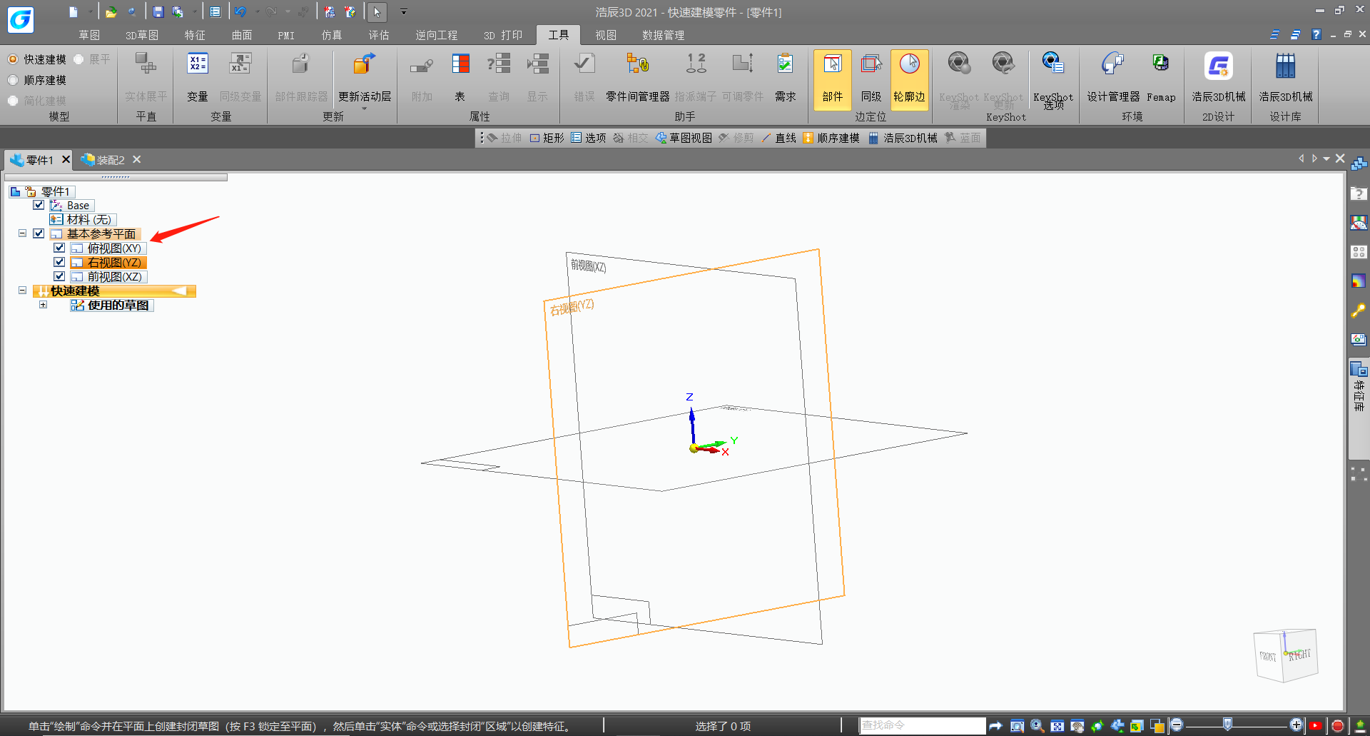Expand the 使用的草图 tree node
The height and width of the screenshot is (736, 1370).
[x=44, y=305]
